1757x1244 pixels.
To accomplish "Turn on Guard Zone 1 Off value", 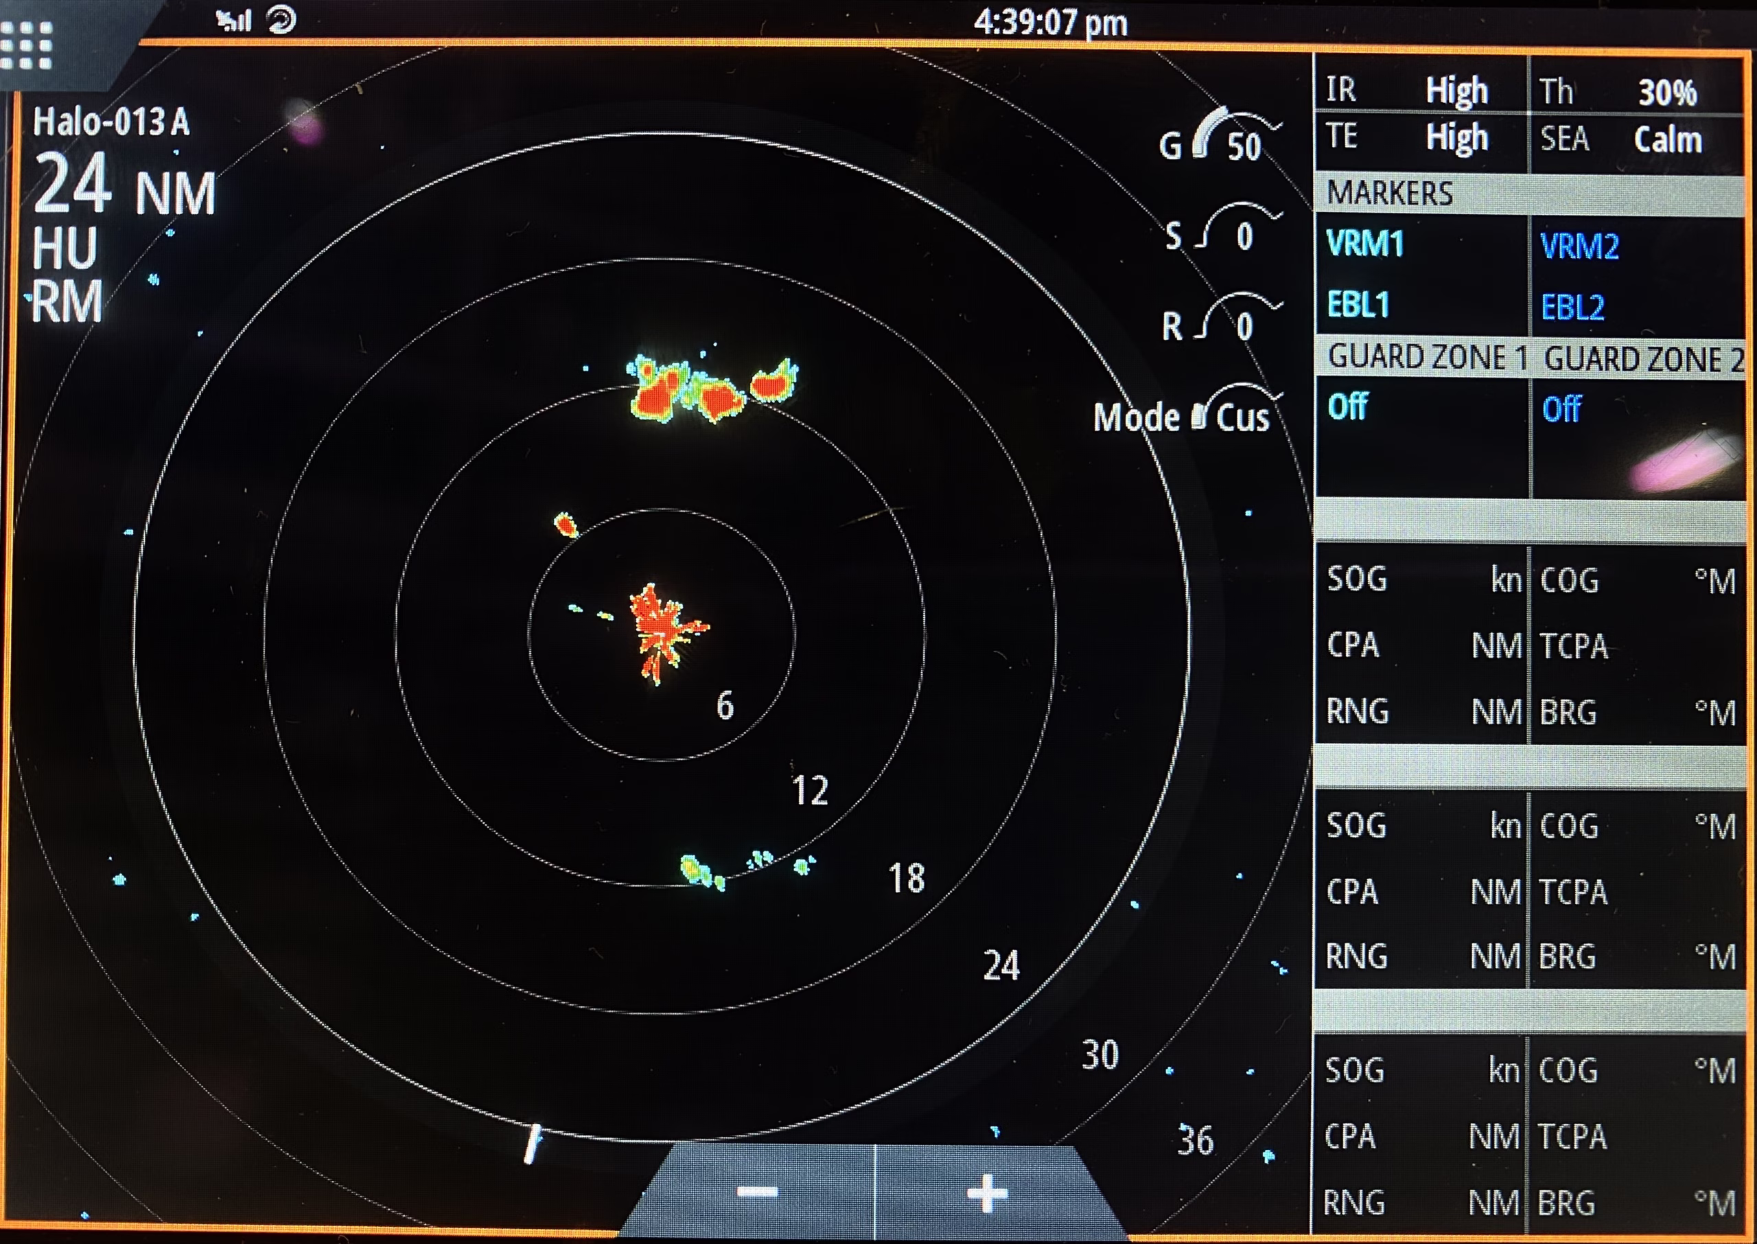I will (1347, 406).
